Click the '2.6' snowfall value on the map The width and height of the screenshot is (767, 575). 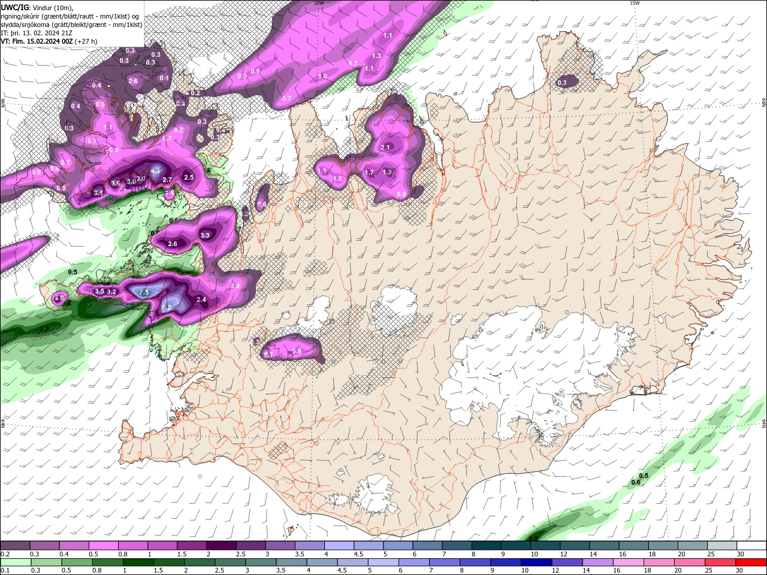pyautogui.click(x=173, y=244)
